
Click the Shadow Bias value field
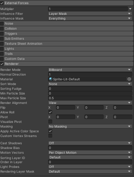coord(90,148)
